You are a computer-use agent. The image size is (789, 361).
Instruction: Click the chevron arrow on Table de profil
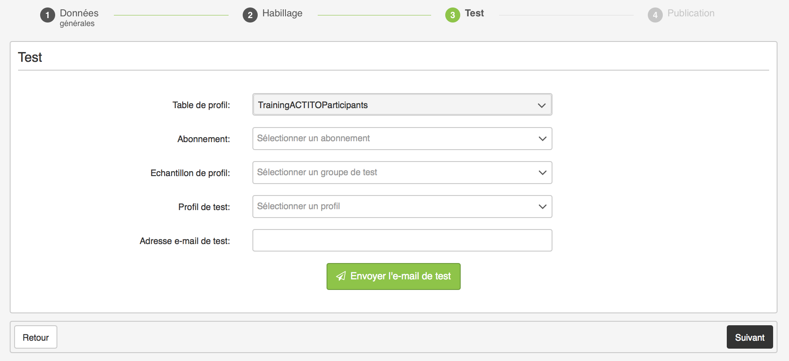(x=541, y=105)
